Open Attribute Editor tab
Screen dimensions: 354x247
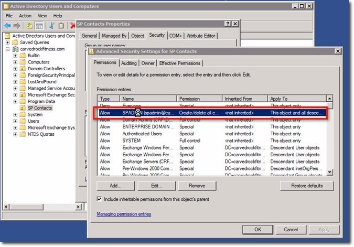[201, 36]
